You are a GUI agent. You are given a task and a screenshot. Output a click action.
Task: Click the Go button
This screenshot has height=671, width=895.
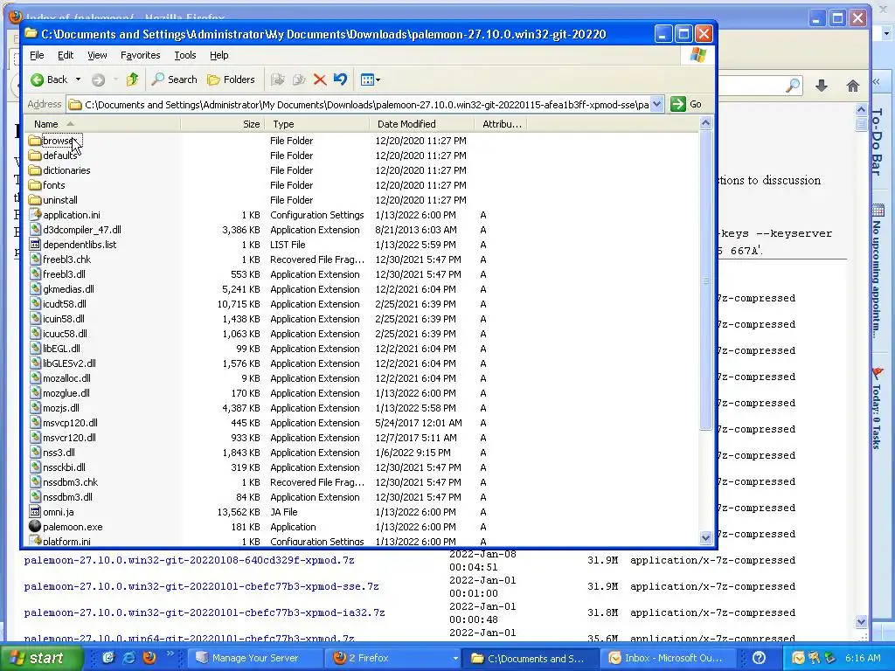coord(687,105)
